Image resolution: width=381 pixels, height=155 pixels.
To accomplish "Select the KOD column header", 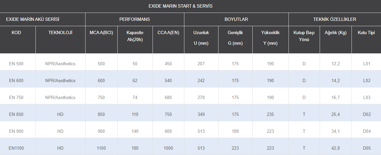I will coord(16,32).
